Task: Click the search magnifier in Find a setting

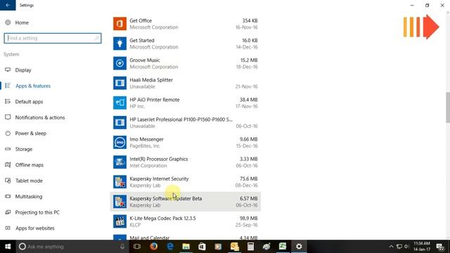Action: tap(97, 38)
